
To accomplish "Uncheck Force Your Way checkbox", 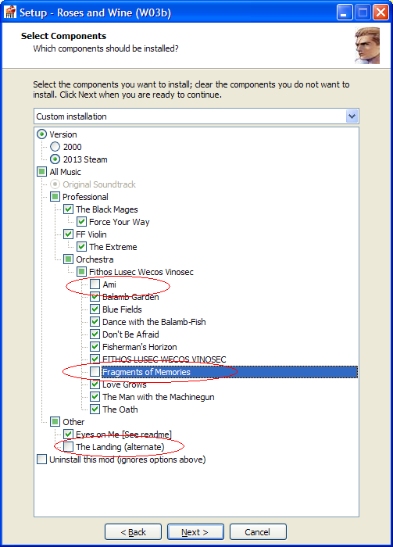I will click(x=81, y=222).
